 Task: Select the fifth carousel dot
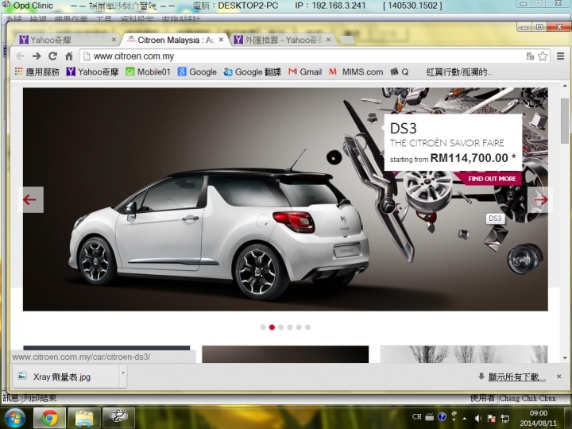[299, 327]
